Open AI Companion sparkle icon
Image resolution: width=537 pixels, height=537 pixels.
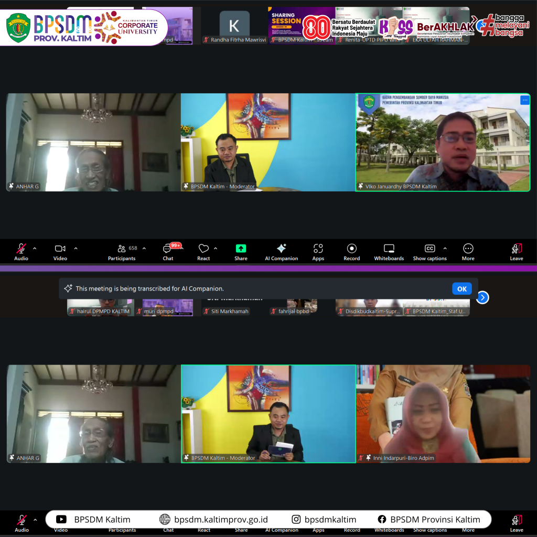click(281, 249)
